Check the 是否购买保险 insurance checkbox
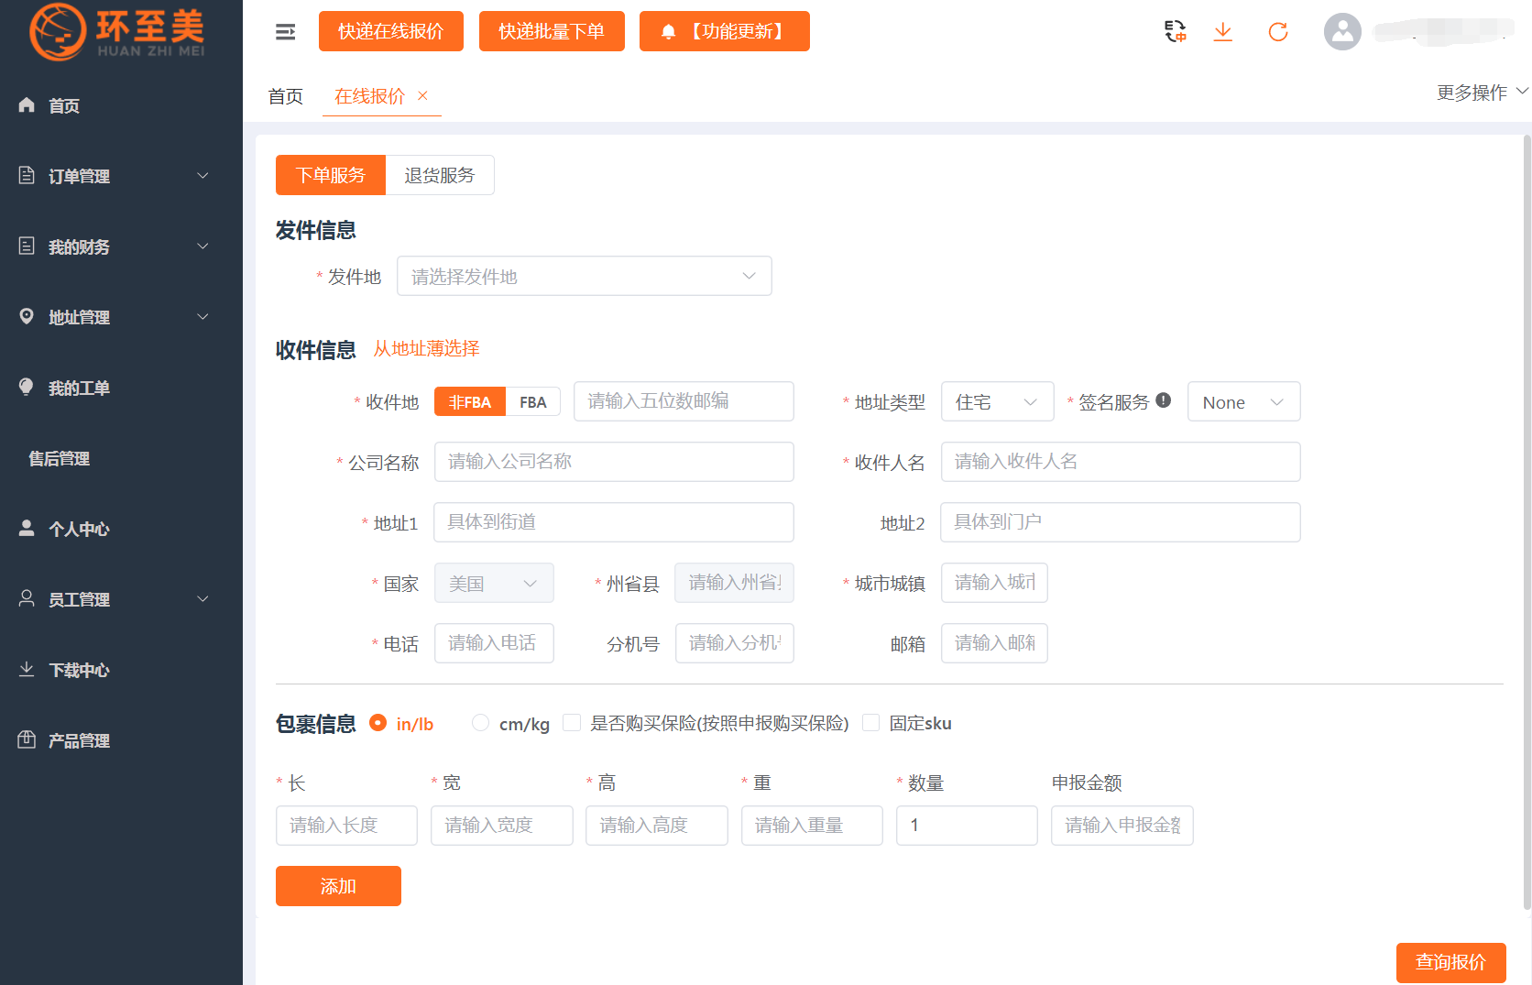Screen dimensions: 1532x985 pyautogui.click(x=572, y=723)
